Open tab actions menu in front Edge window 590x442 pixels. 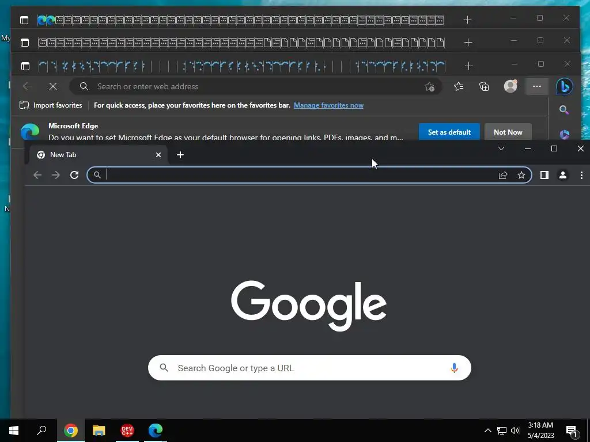click(25, 66)
